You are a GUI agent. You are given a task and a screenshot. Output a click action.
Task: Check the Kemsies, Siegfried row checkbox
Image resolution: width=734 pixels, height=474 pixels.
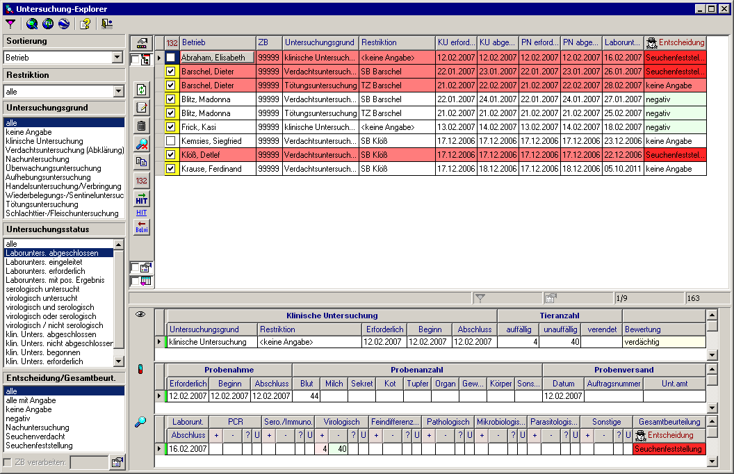click(171, 141)
